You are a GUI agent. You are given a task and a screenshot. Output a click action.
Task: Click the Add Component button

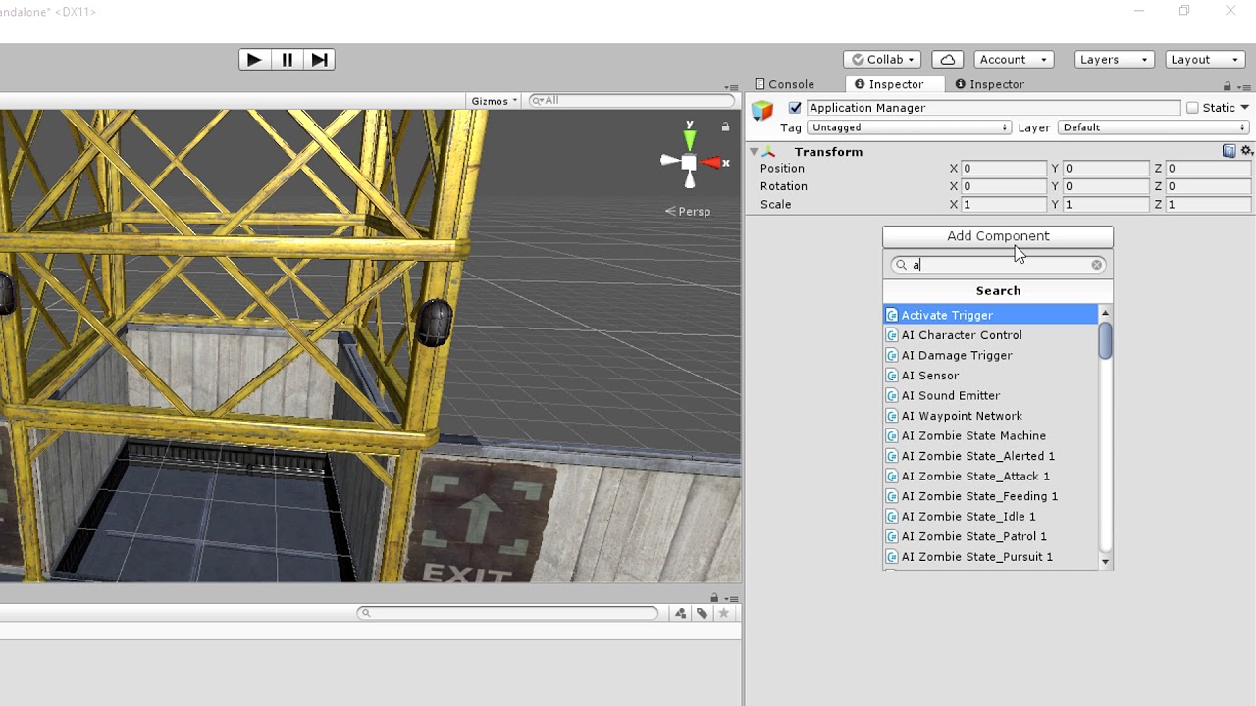[x=998, y=236]
